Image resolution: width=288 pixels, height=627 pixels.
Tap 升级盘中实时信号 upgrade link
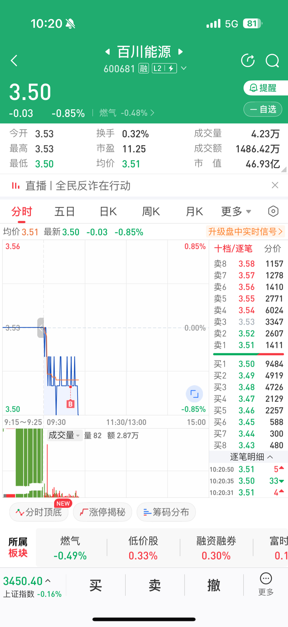[246, 232]
